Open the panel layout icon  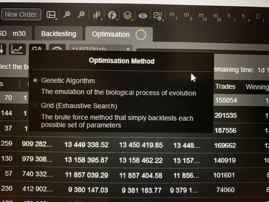click(51, 15)
